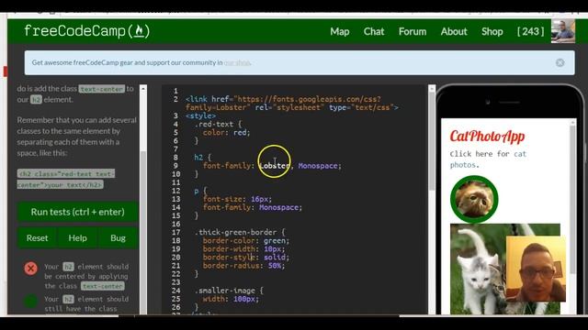Open the user profile avatar
The width and height of the screenshot is (588, 330).
pos(563,31)
